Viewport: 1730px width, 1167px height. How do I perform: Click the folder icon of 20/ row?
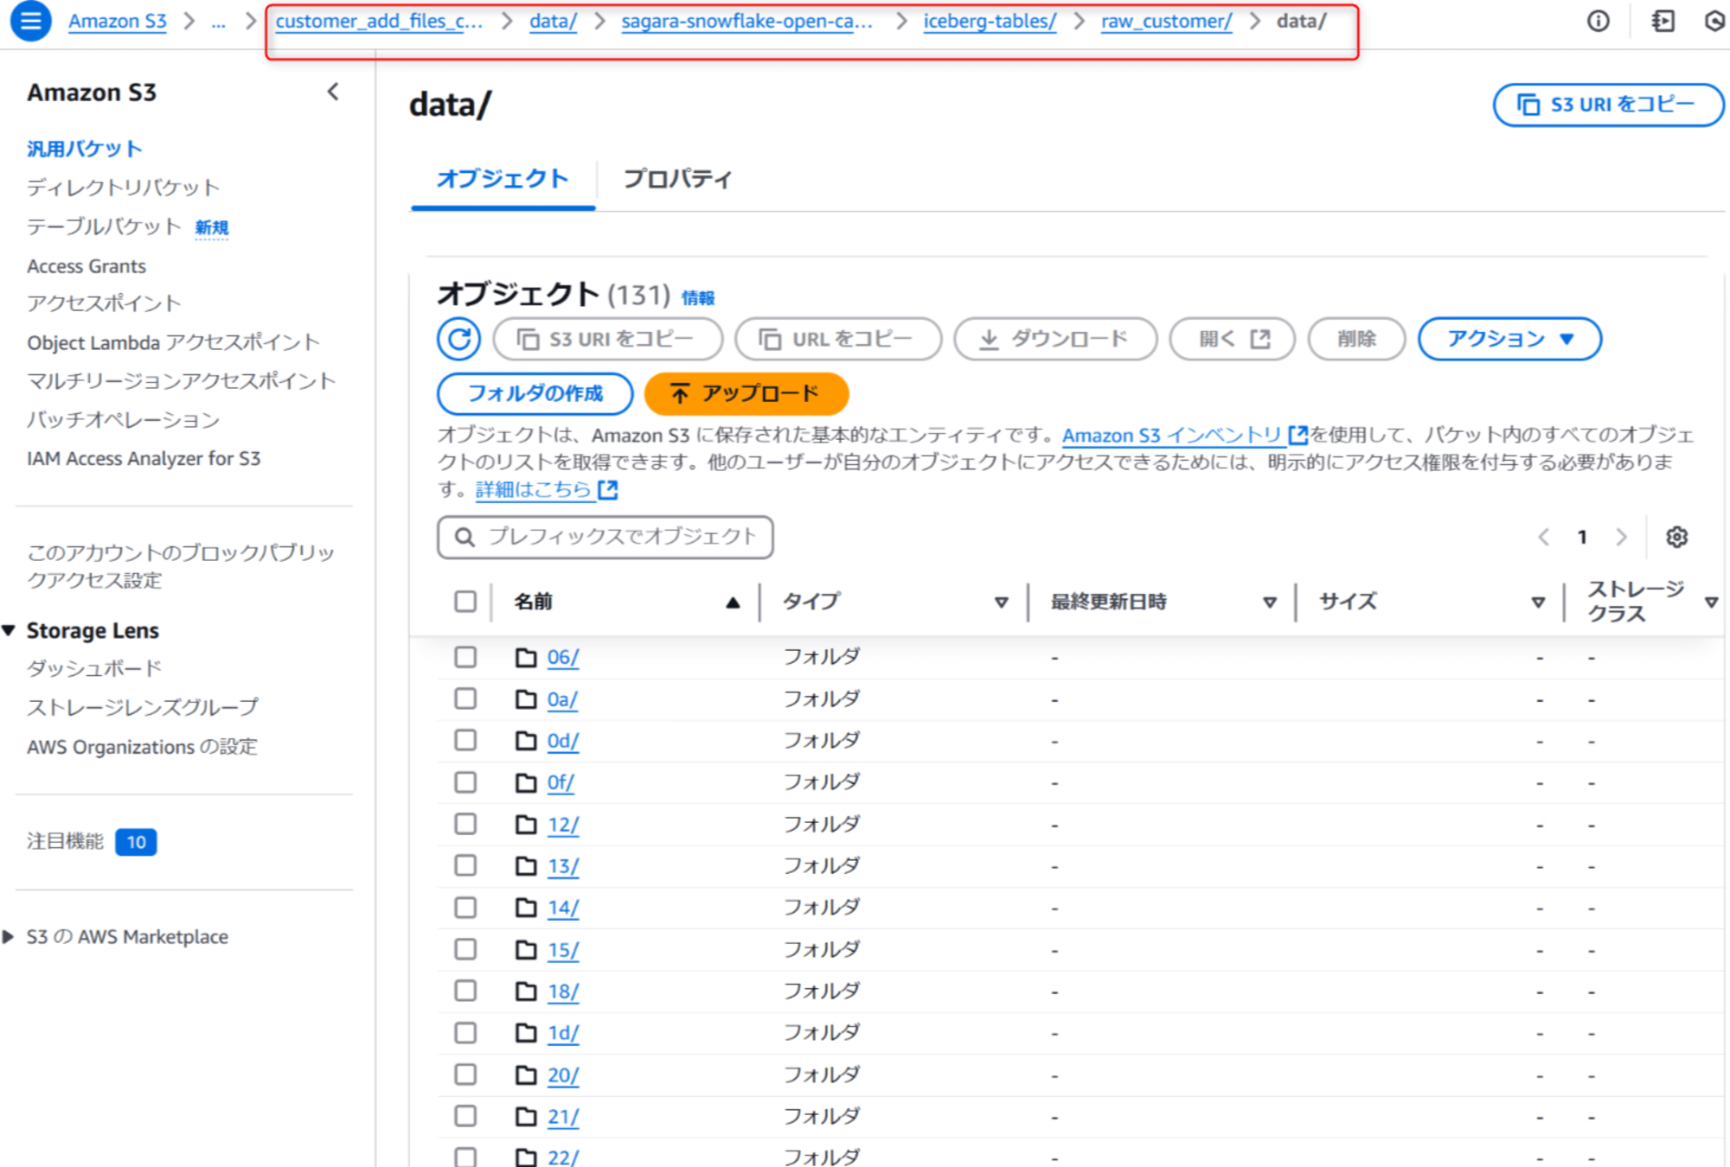(x=526, y=1075)
